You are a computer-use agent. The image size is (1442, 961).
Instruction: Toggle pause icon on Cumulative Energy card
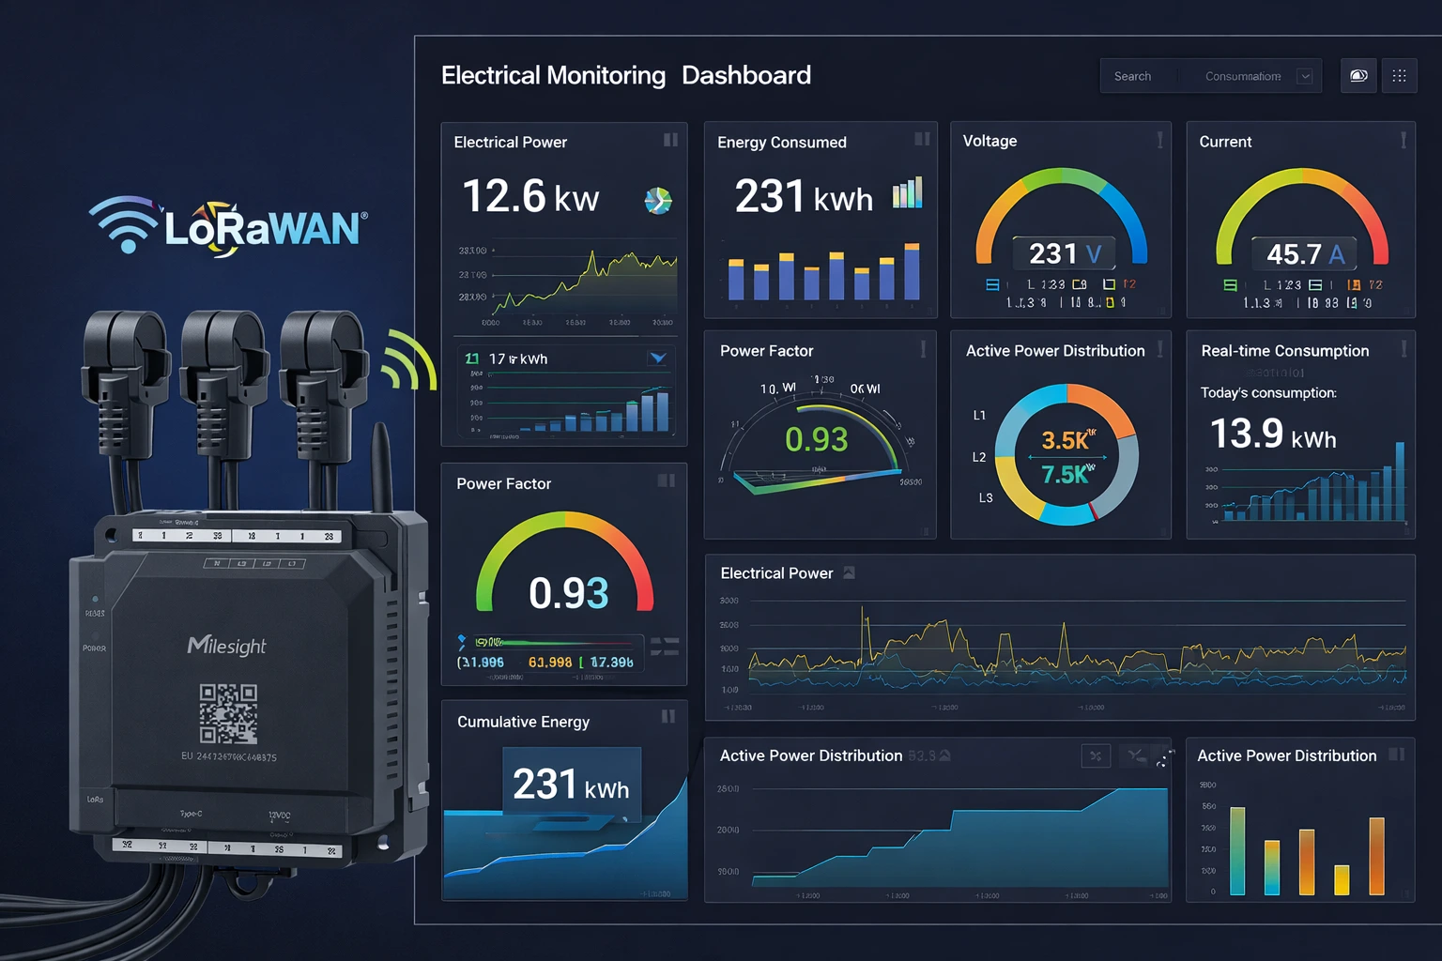[x=668, y=717]
